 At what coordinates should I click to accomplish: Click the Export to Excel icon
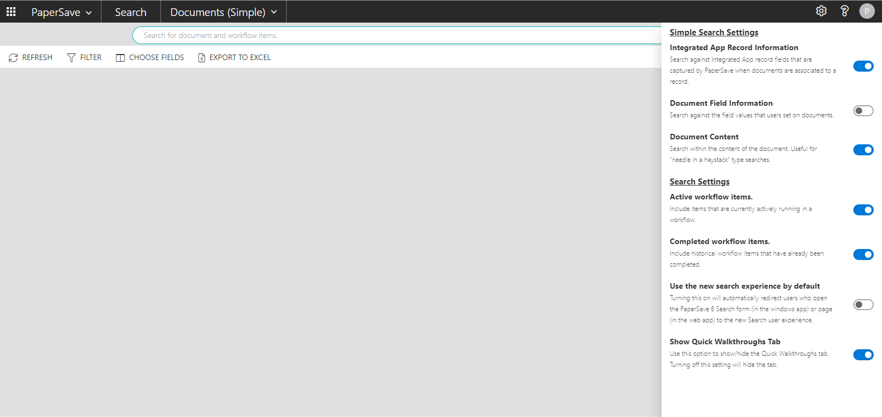click(202, 58)
